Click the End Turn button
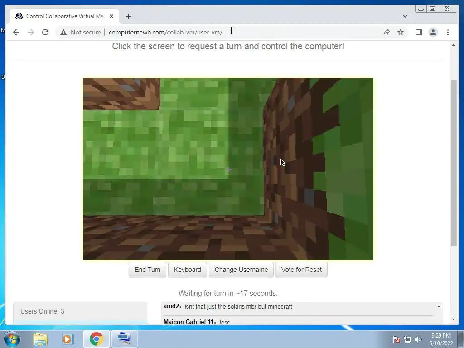This screenshot has height=348, width=464. 147,270
